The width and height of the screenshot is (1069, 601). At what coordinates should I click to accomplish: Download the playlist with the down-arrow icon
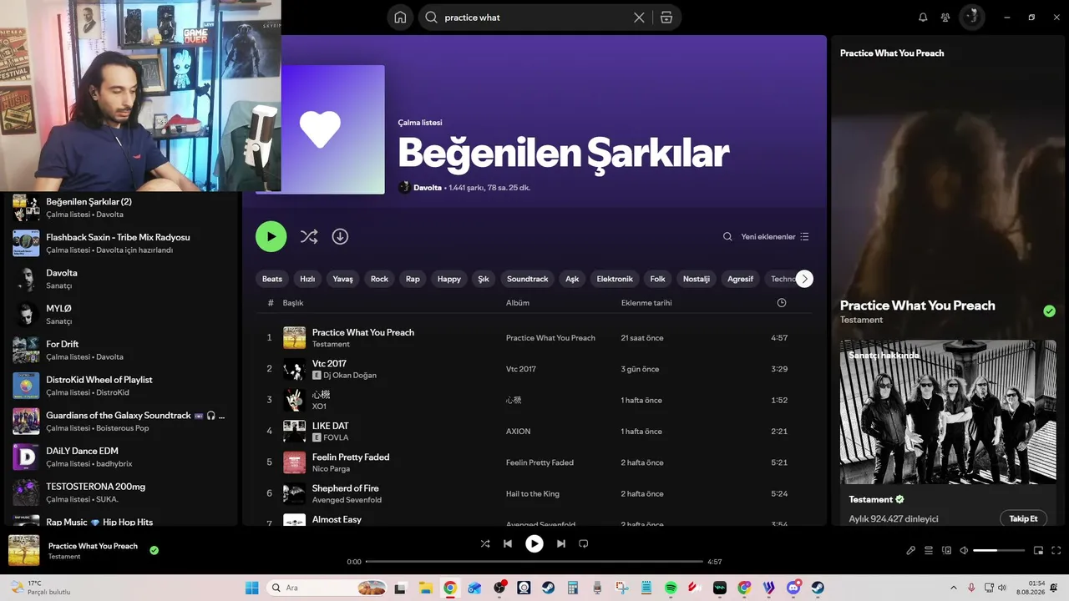(340, 236)
